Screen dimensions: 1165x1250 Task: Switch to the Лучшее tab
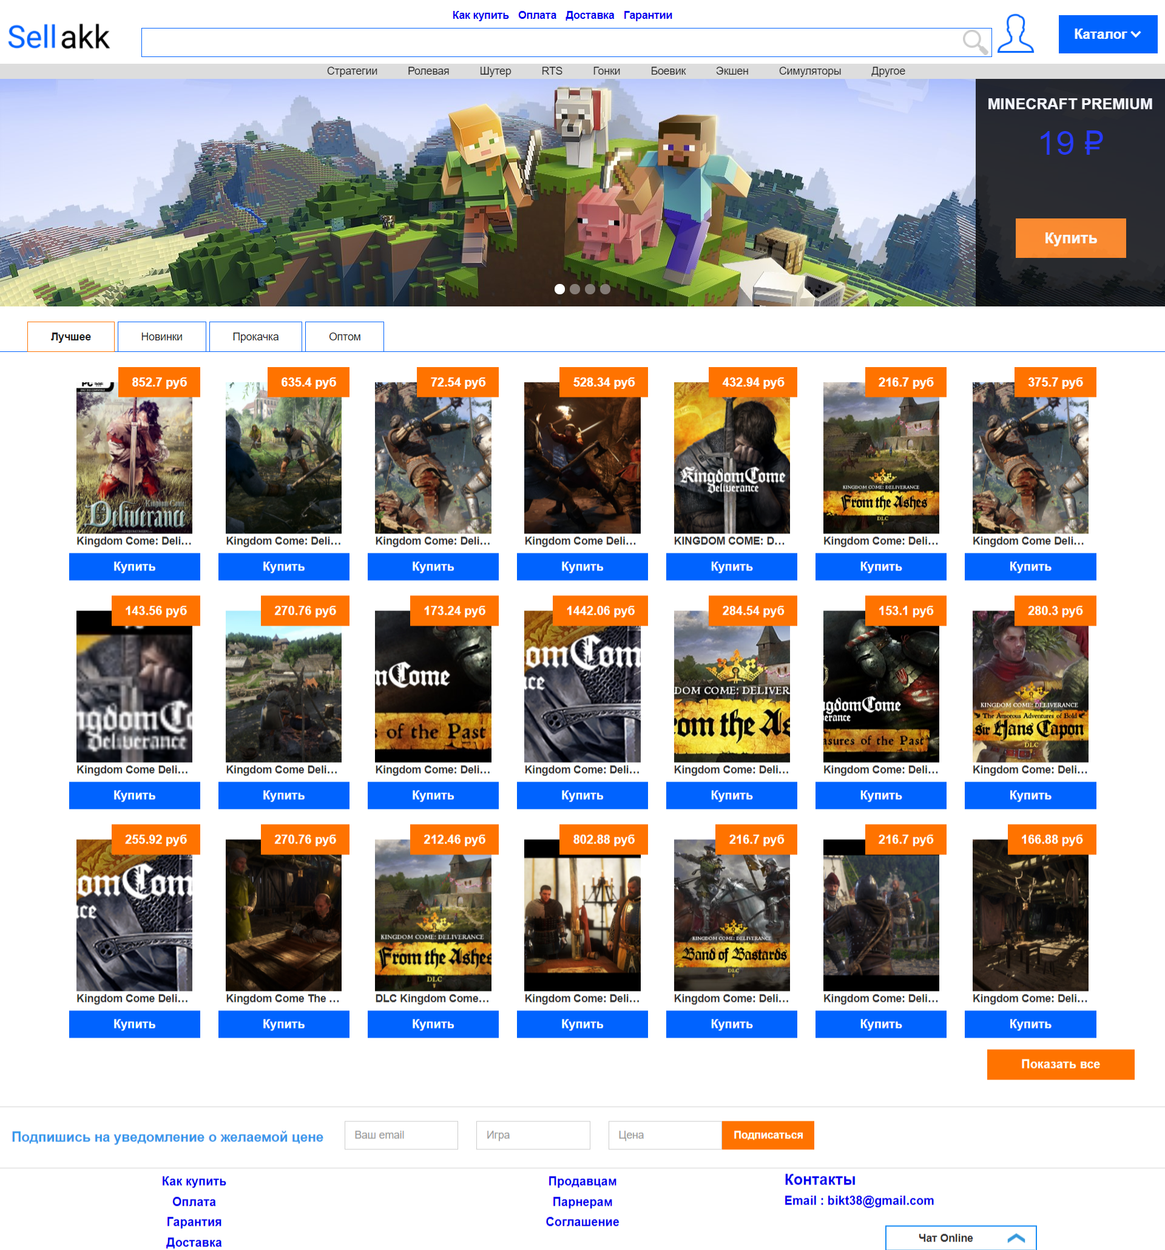[71, 336]
